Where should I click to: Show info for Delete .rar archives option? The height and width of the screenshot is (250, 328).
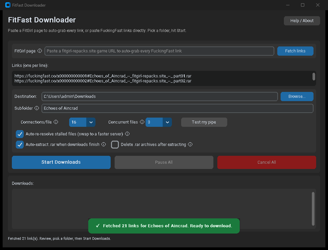(190, 144)
